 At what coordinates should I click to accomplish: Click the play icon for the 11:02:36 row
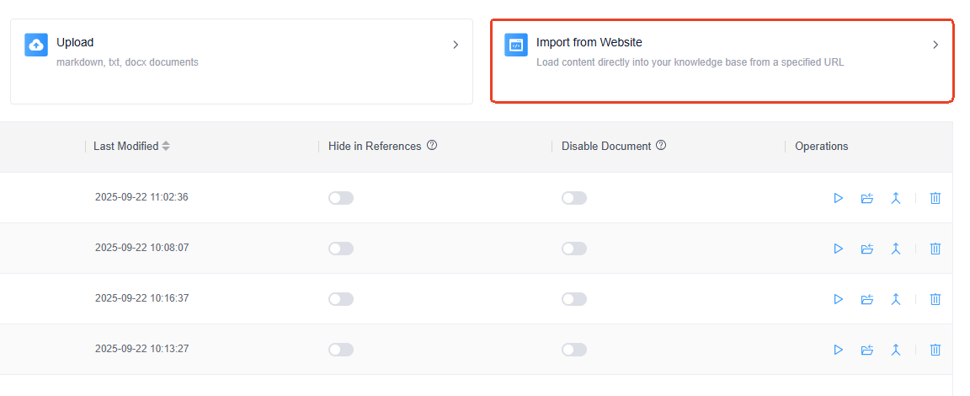pyautogui.click(x=838, y=198)
